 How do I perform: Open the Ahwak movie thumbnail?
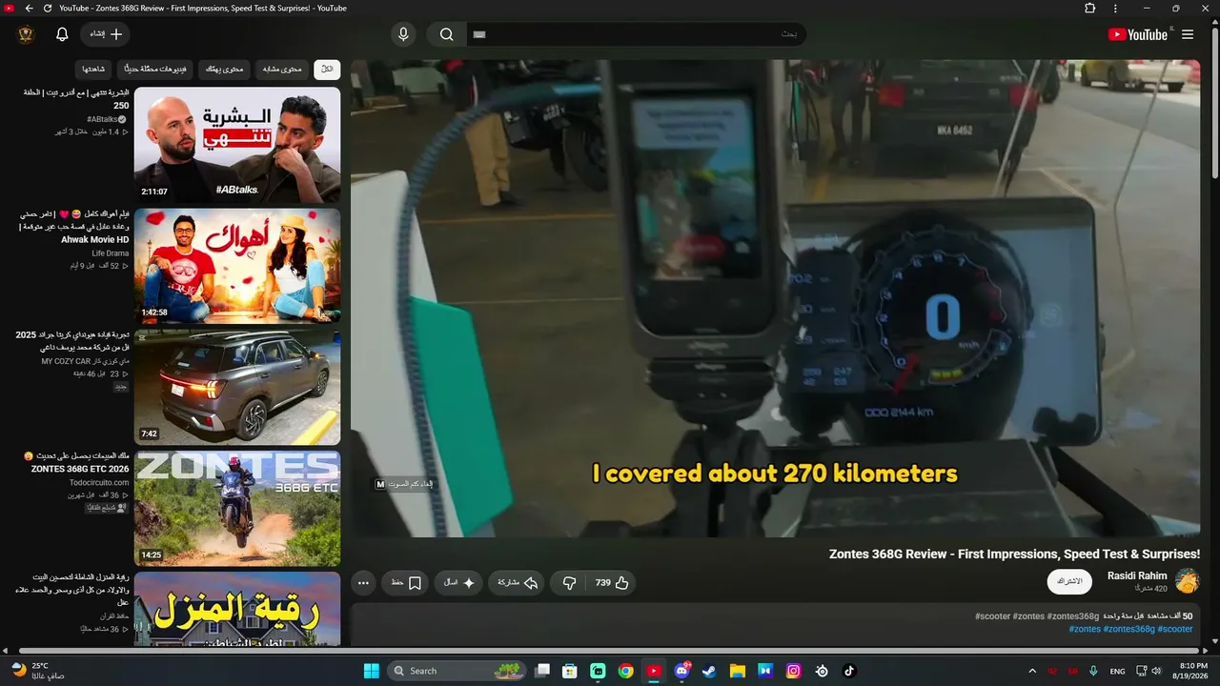coord(237,266)
